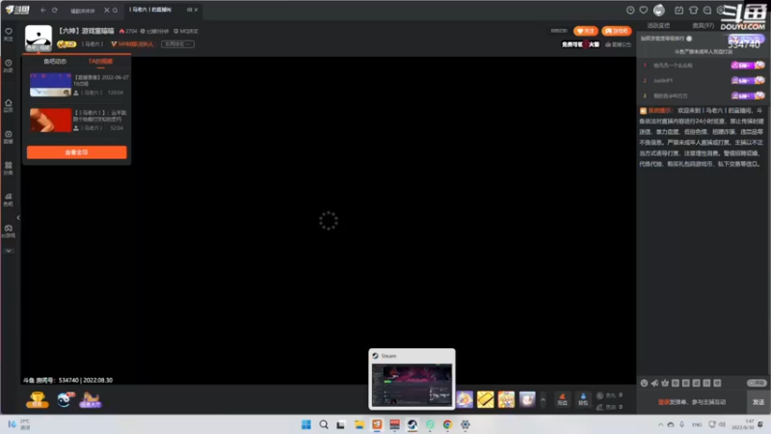Click the magnifier search icon in Douyu top bar

click(x=115, y=10)
